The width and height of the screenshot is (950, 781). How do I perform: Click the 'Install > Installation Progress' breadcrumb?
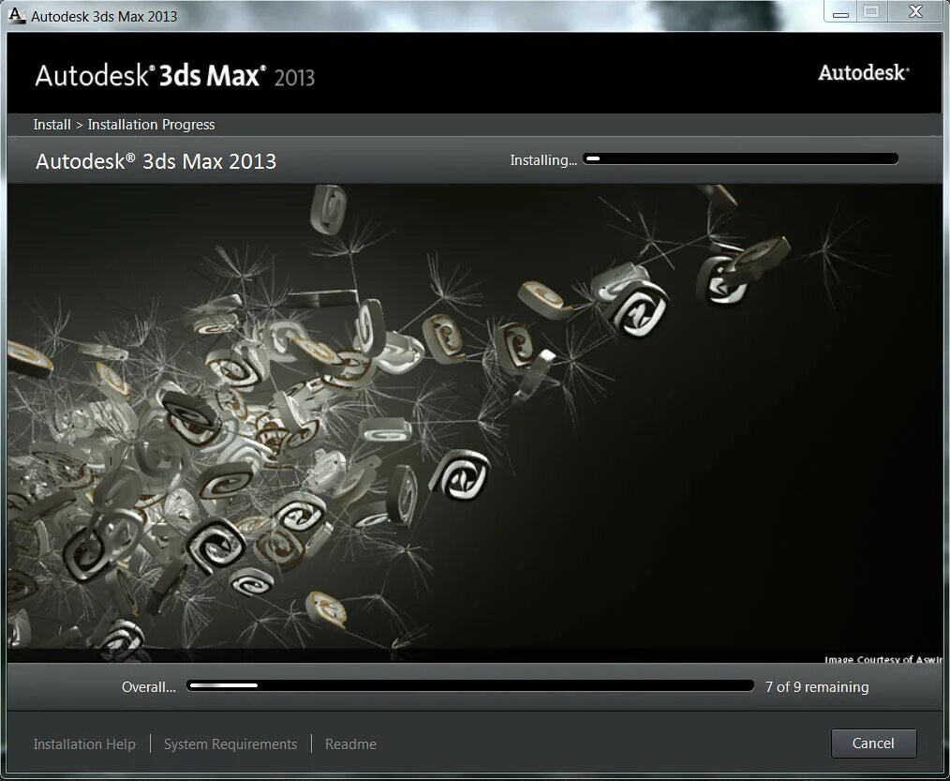click(125, 125)
